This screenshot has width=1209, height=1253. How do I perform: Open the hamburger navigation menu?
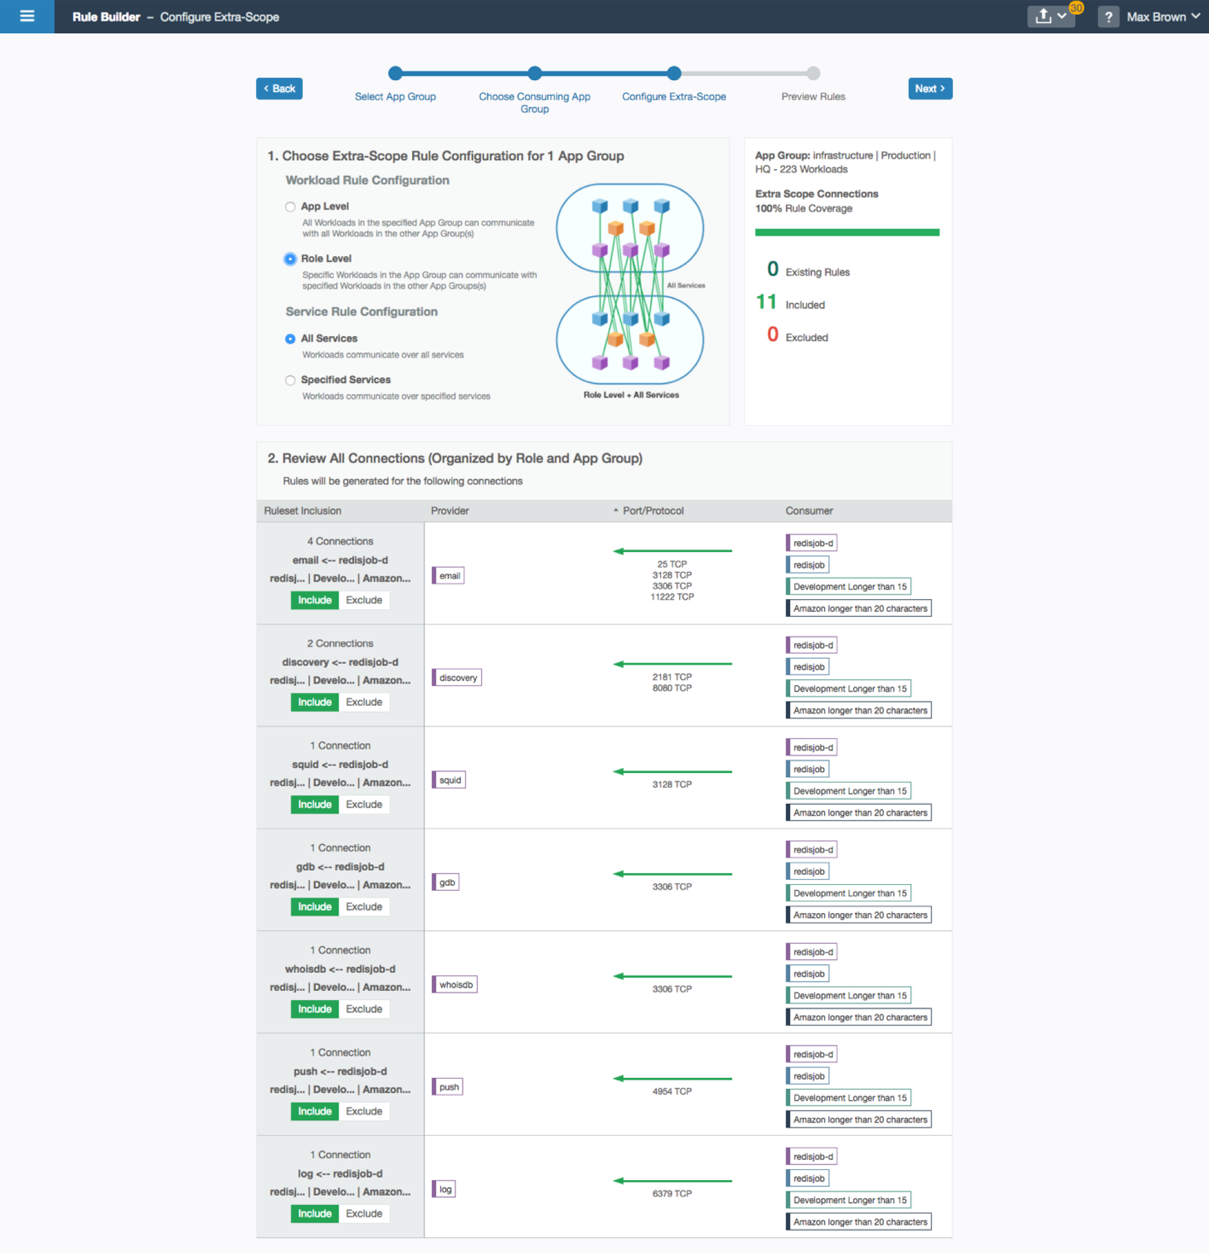(x=27, y=17)
